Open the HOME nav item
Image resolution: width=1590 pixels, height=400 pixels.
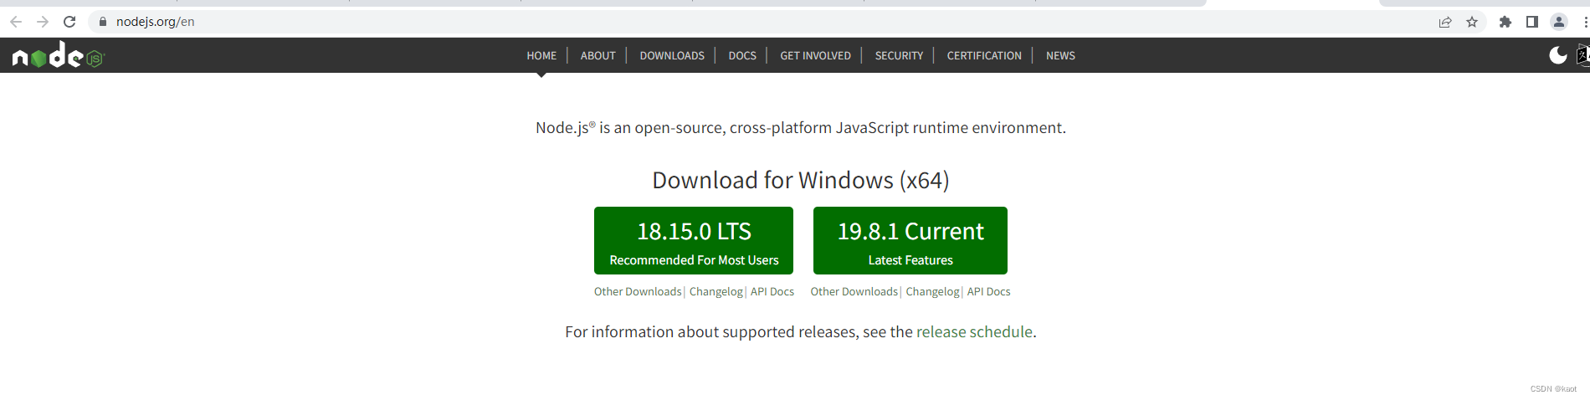[x=541, y=56]
